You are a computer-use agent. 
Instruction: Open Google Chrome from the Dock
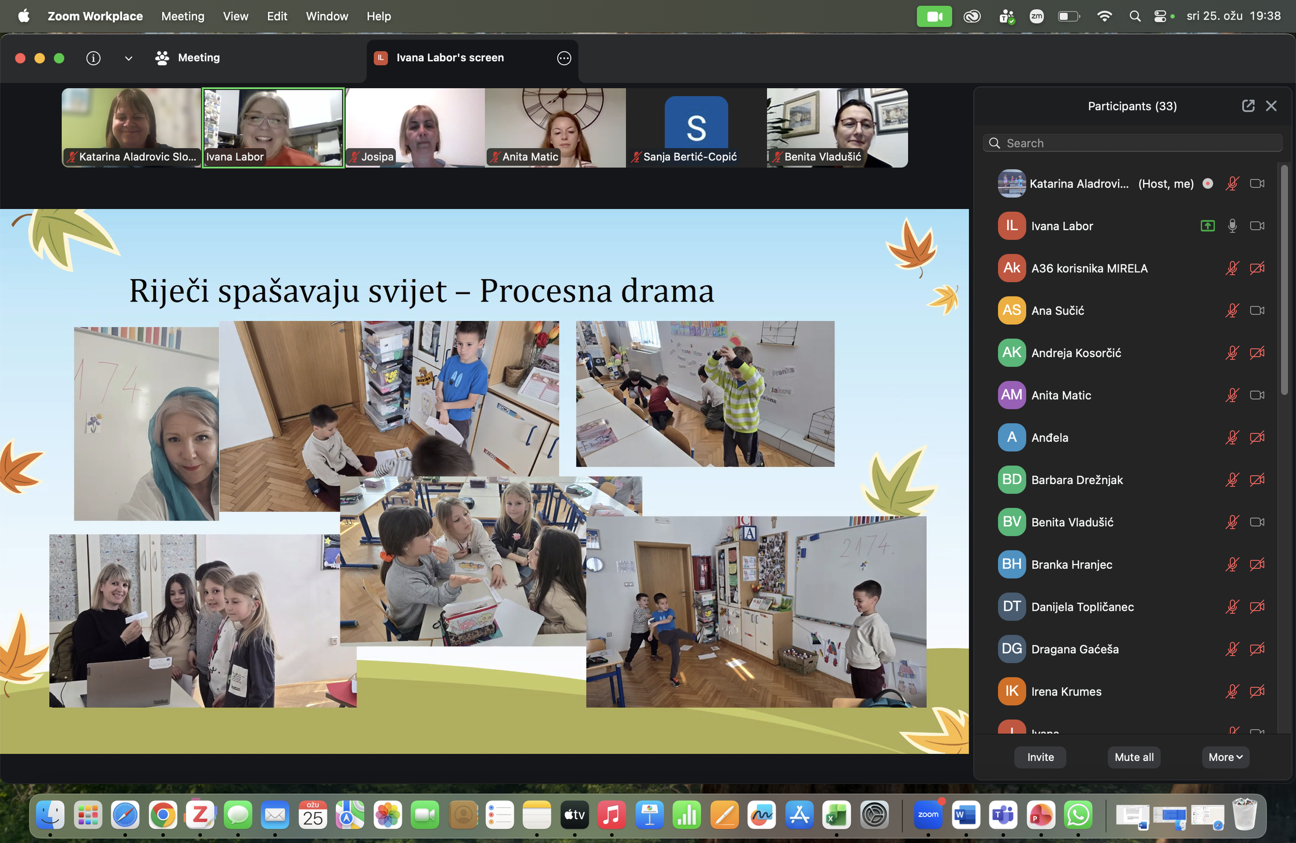coord(163,815)
